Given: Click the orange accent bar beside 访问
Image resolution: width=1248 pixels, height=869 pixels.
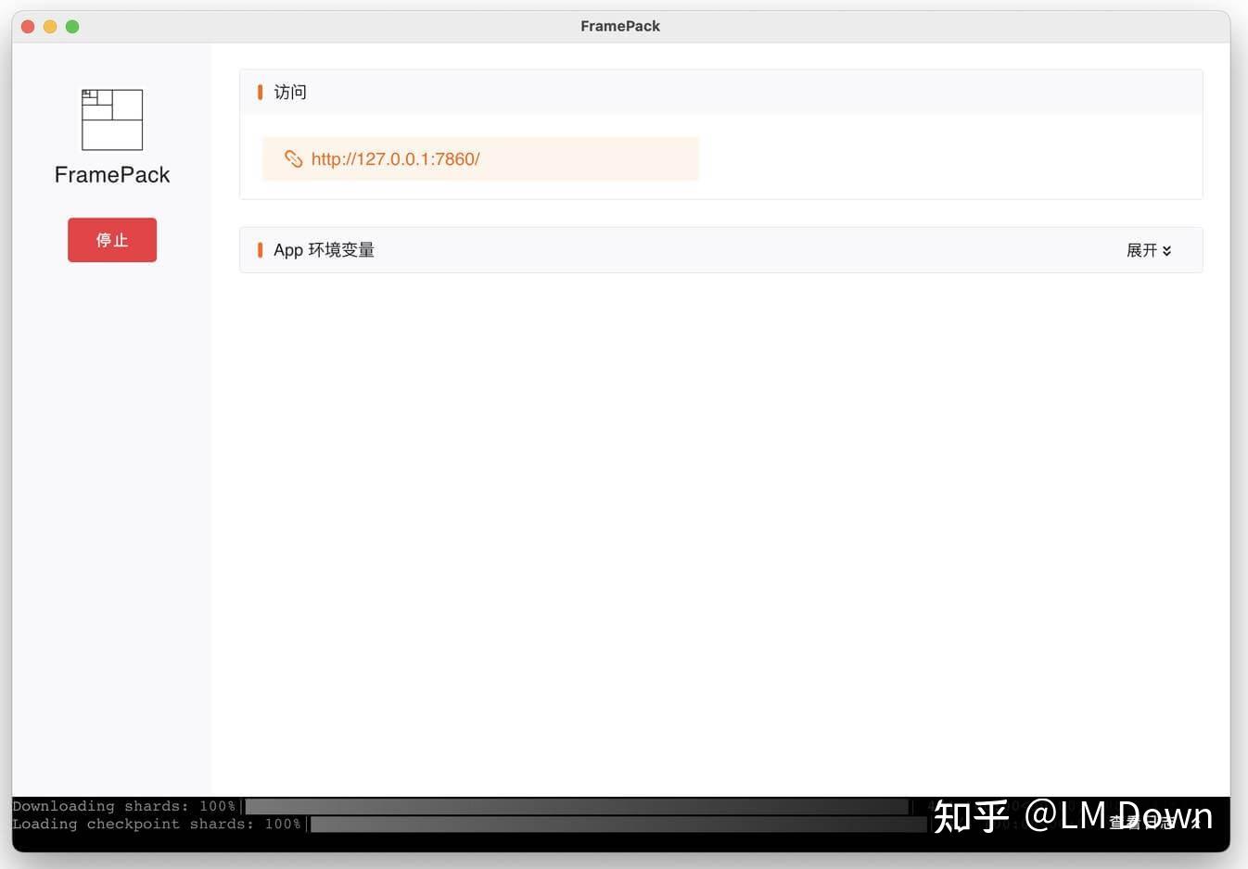Looking at the screenshot, I should pyautogui.click(x=260, y=92).
